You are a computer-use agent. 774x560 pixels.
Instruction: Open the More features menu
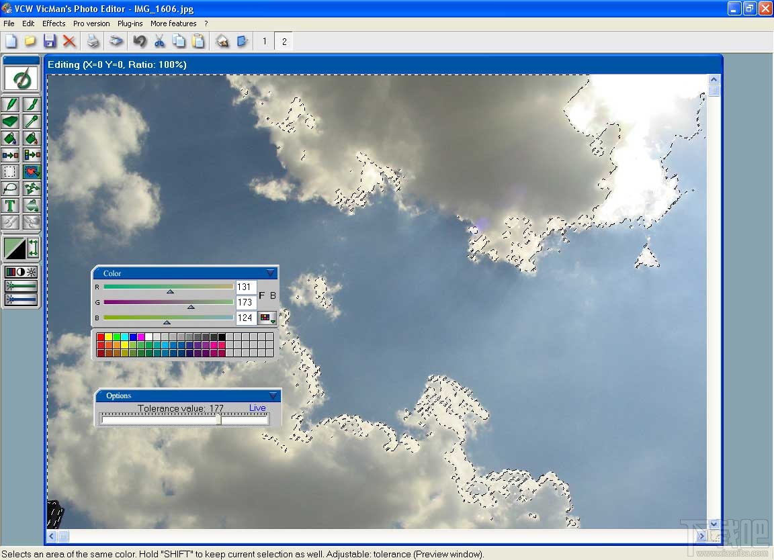coord(173,24)
